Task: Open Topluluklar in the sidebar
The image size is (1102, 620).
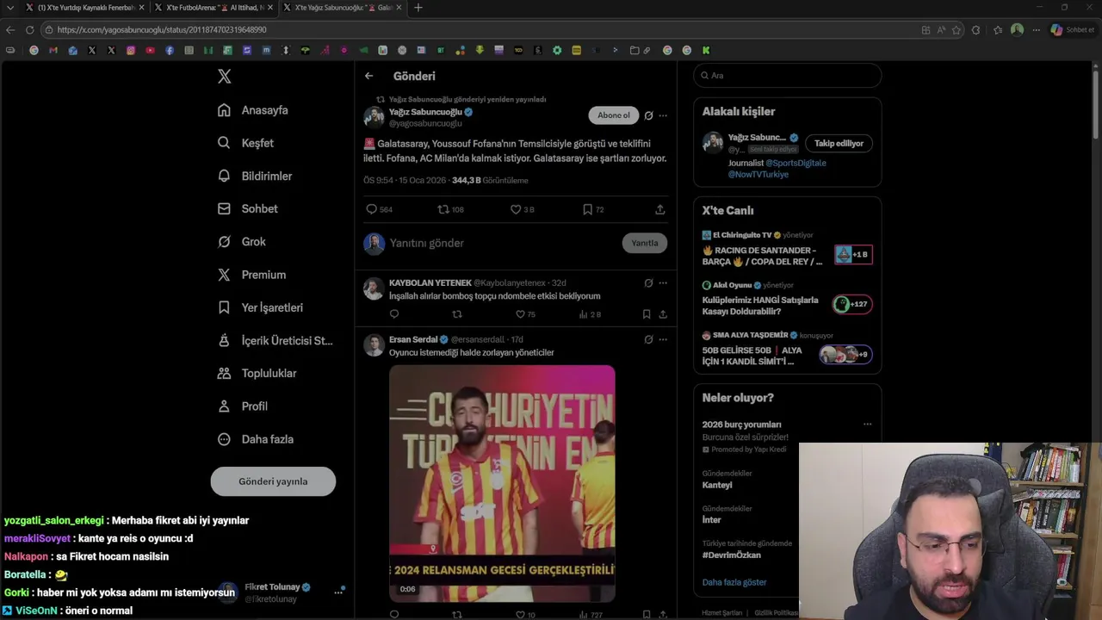Action: [x=257, y=373]
